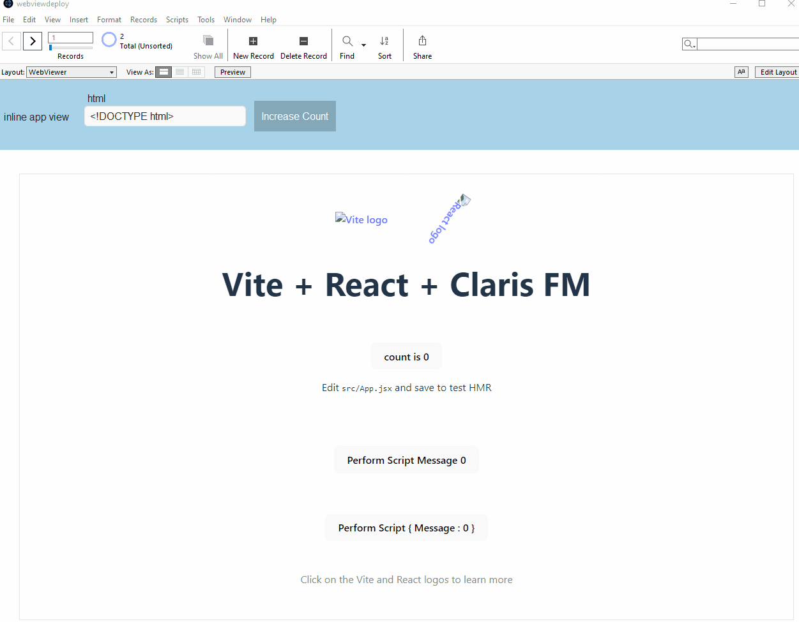Click in the quick find search field
799x622 pixels.
748,44
